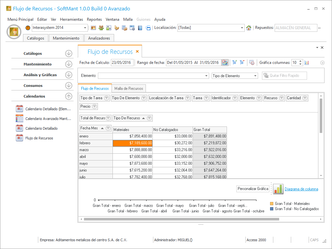Viewport: 332px width, 249px height.
Task: Increase the Gráfica columnas value by one
Action: [x=301, y=61]
